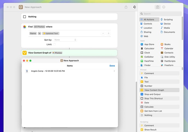Image resolution: width=188 pixels, height=132 pixels.
Task: Select pinned Date action
Action: pyautogui.click(x=159, y=103)
